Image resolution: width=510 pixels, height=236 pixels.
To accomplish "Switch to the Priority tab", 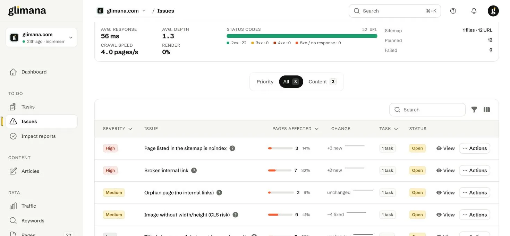I will point(265,82).
